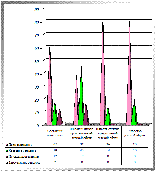Viewport: 157px width, 172px height.
Task: Click the Состояние экономики category label
Action: pos(55,133)
